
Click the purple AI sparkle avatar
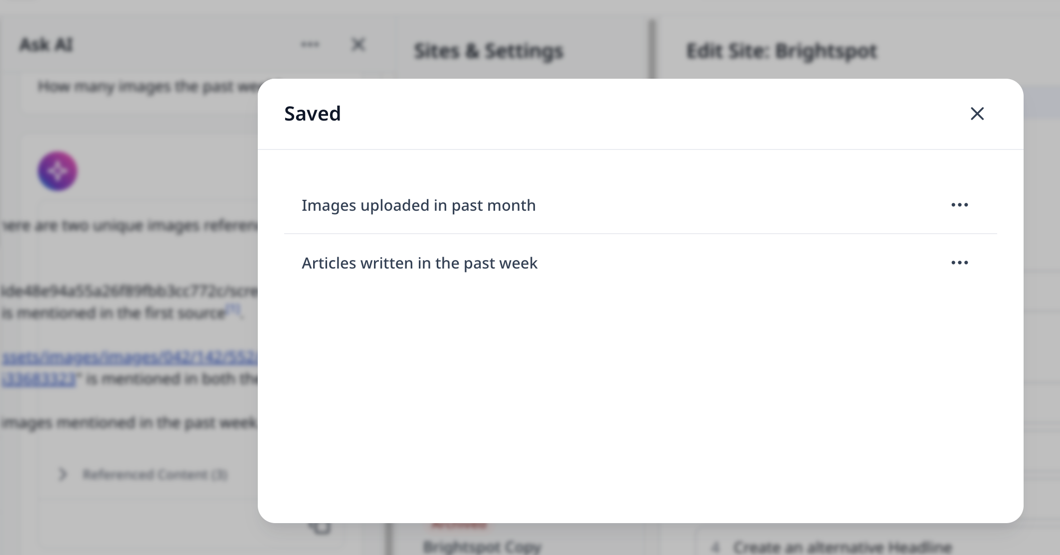[58, 171]
